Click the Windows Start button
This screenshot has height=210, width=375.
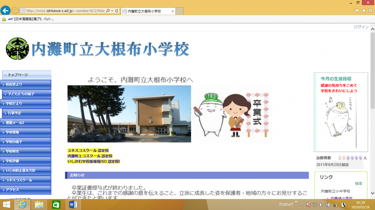pyautogui.click(x=6, y=205)
